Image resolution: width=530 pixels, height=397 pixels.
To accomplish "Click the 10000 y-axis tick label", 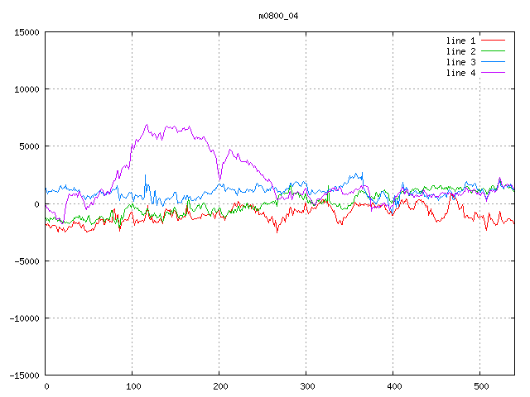I will tap(26, 89).
